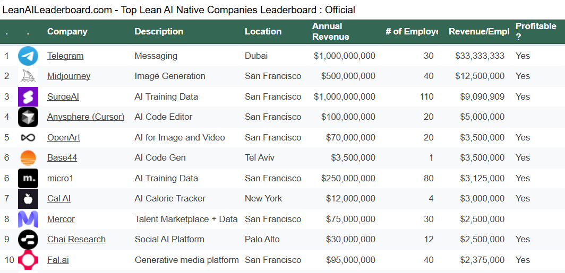The width and height of the screenshot is (565, 273).
Task: Open the Telegram company link
Action: (x=65, y=56)
